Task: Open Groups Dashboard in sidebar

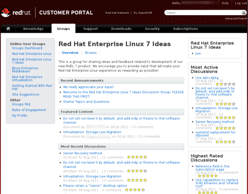Action: (x=27, y=48)
